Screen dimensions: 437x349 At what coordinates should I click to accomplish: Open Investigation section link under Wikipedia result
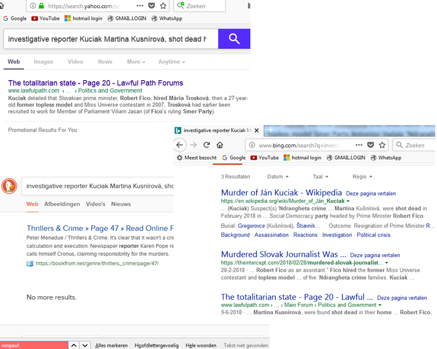coord(337,235)
